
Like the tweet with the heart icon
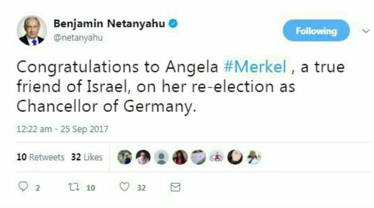124,187
